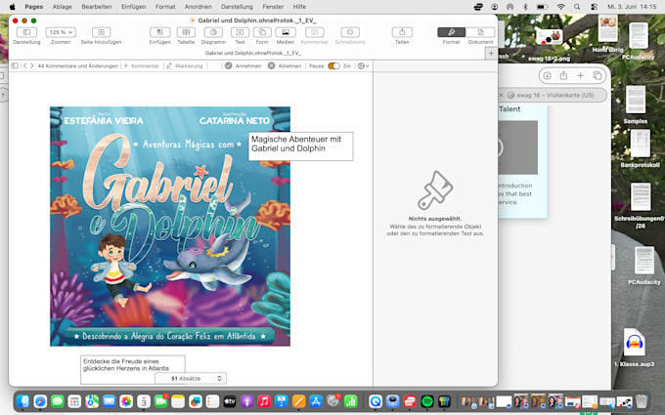Open the Pages menu
This screenshot has height=415, width=665.
(x=33, y=7)
